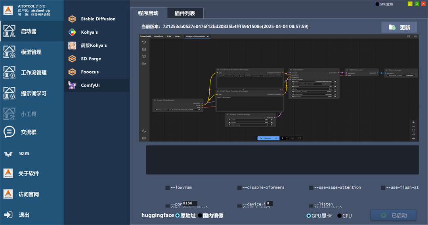This screenshot has height=225, width=428.
Task: Select the 国内镜像 mirror radio button
Action: coord(200,215)
